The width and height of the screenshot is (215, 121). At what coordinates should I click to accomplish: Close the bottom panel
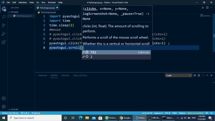pyautogui.click(x=211, y=75)
